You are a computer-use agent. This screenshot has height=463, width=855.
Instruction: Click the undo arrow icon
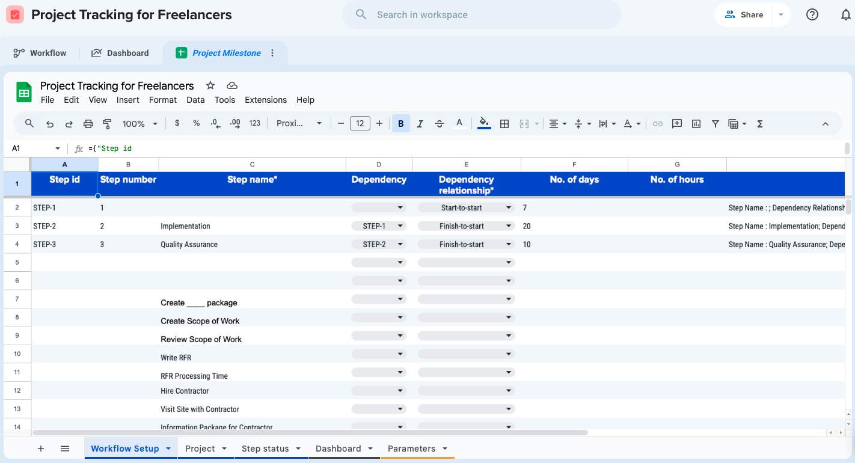tap(50, 124)
